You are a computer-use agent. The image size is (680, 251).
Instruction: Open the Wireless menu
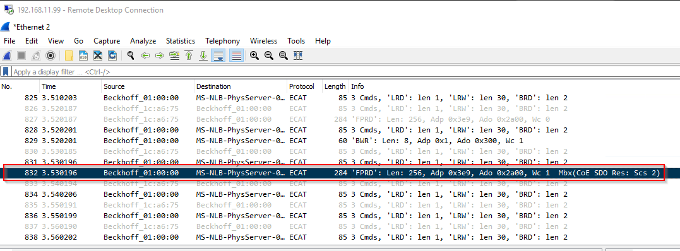click(x=263, y=41)
